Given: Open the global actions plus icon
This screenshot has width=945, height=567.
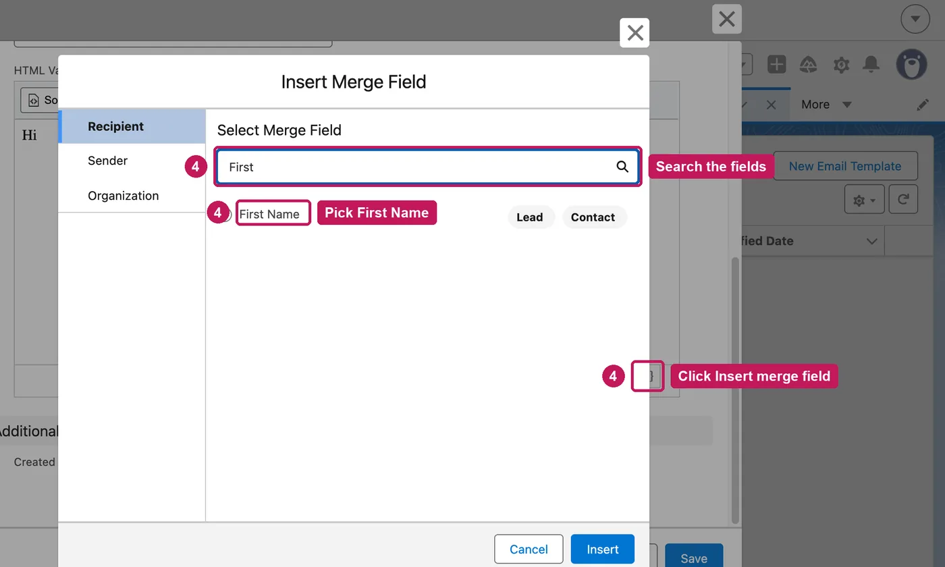Looking at the screenshot, I should pos(777,65).
